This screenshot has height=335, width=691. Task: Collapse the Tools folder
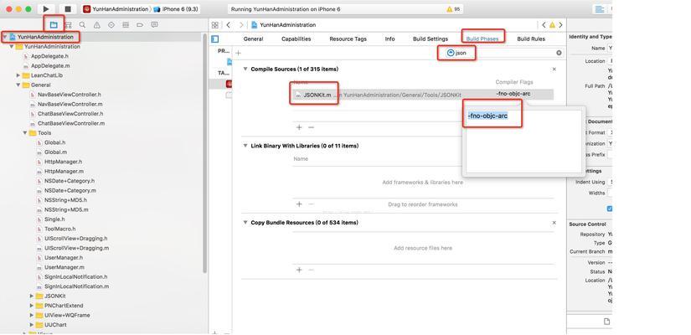point(25,132)
